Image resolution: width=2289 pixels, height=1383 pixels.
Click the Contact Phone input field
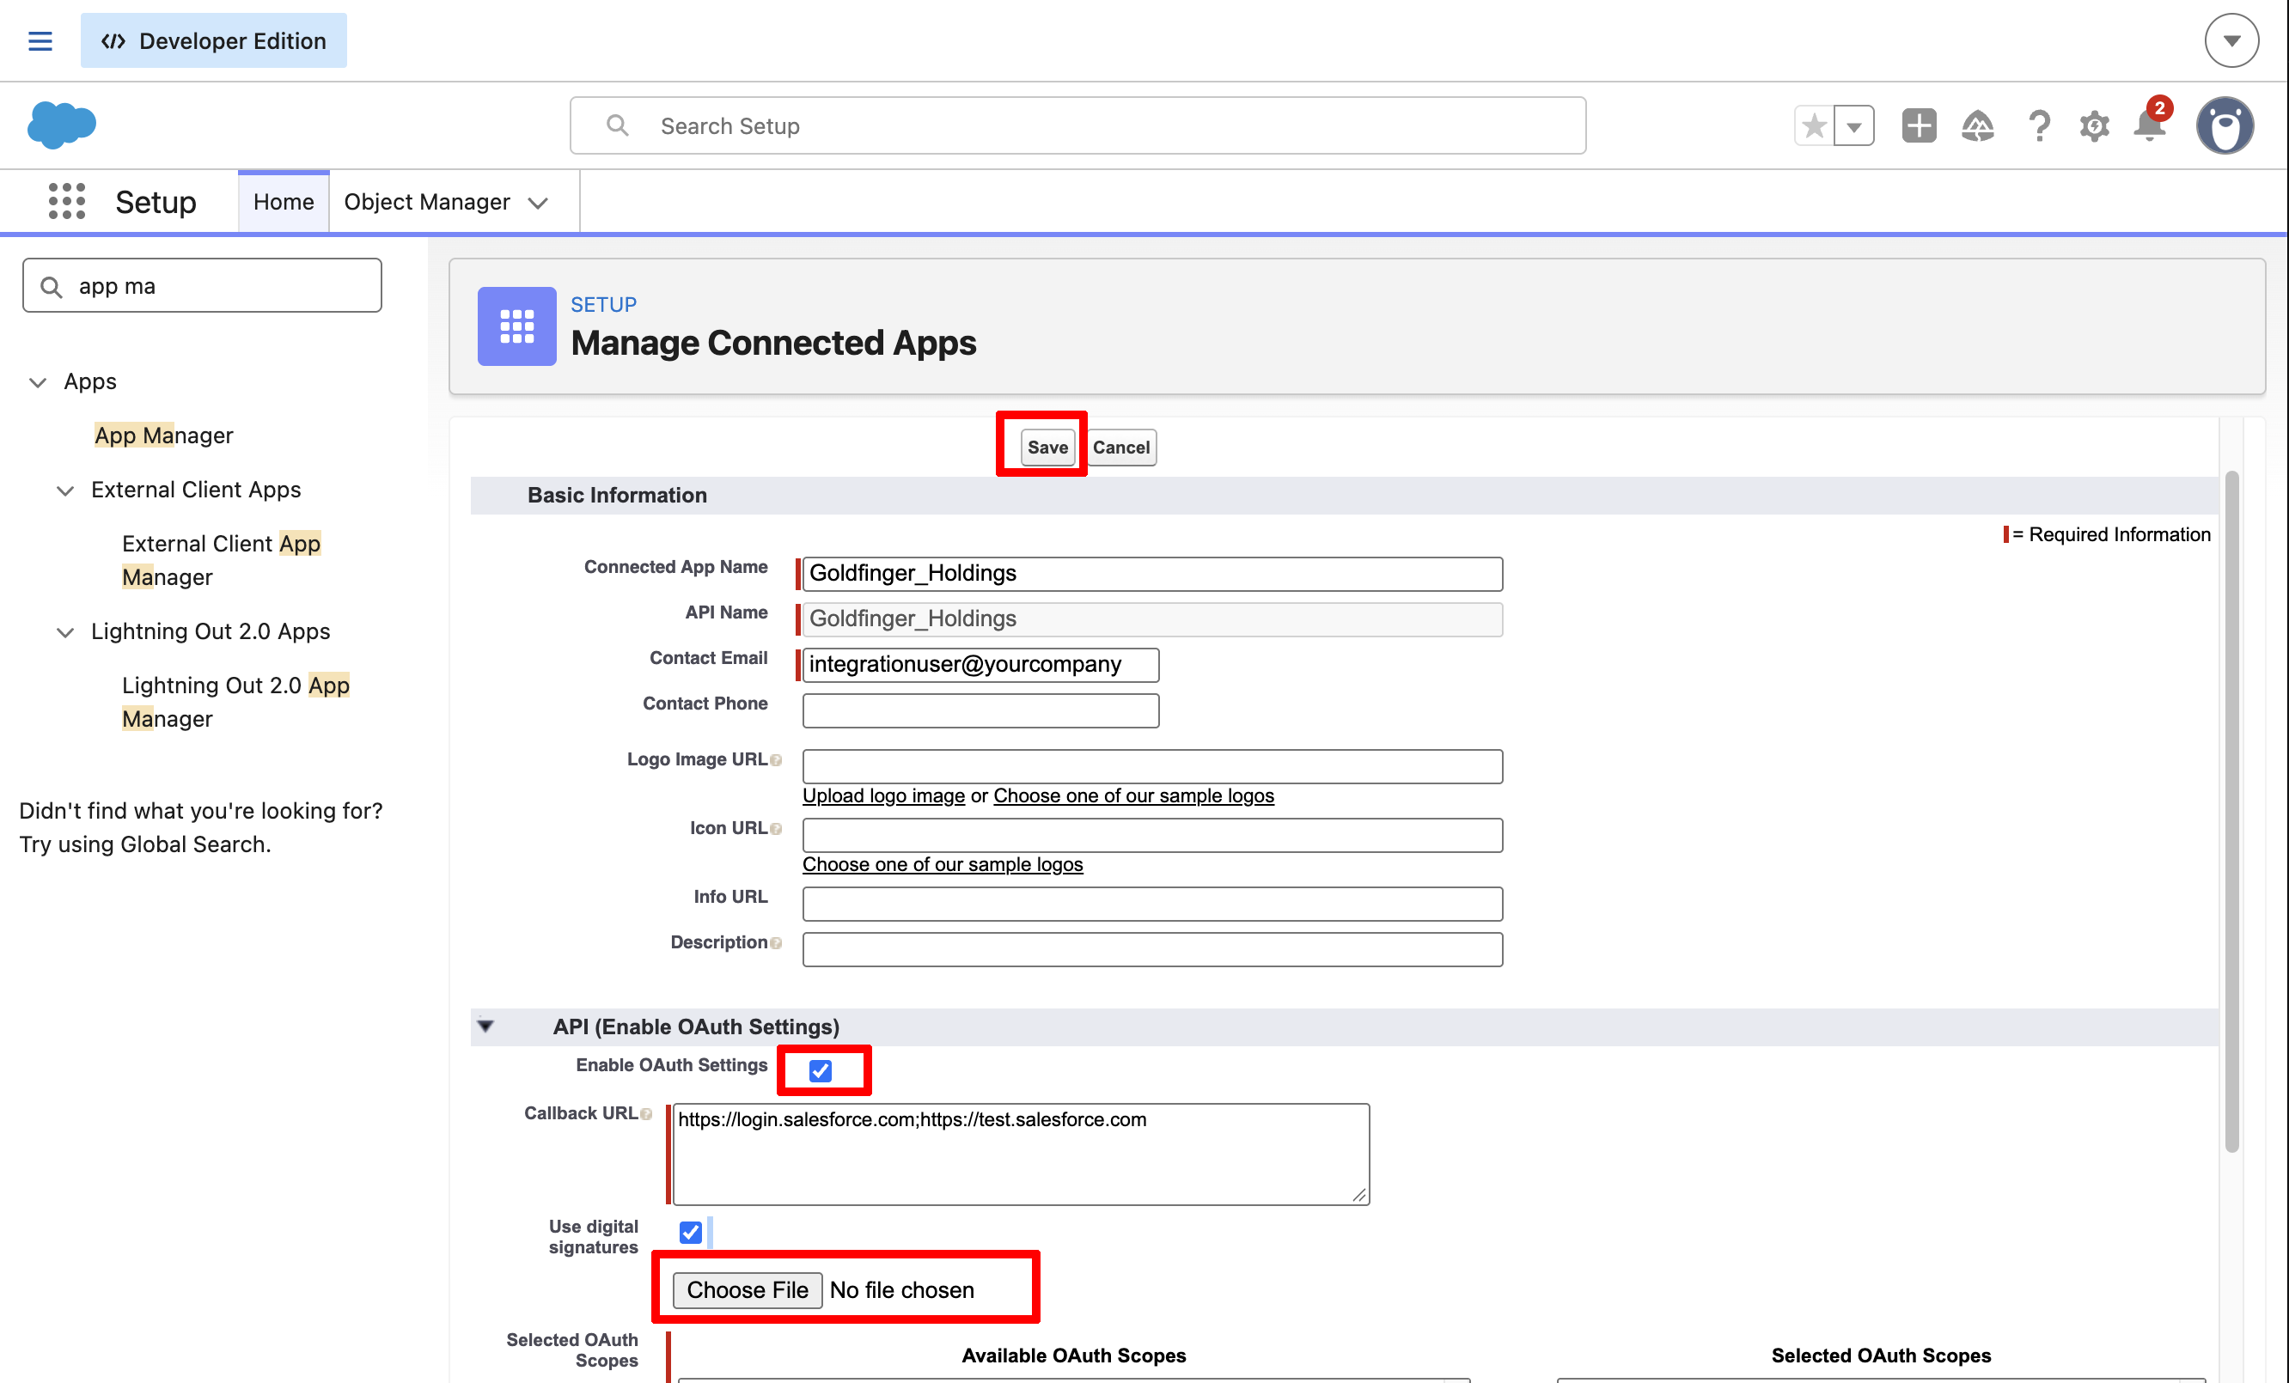(x=980, y=710)
